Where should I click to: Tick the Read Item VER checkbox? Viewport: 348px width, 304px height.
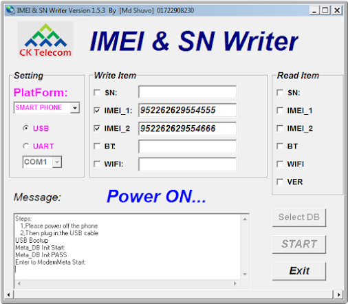tap(280, 182)
